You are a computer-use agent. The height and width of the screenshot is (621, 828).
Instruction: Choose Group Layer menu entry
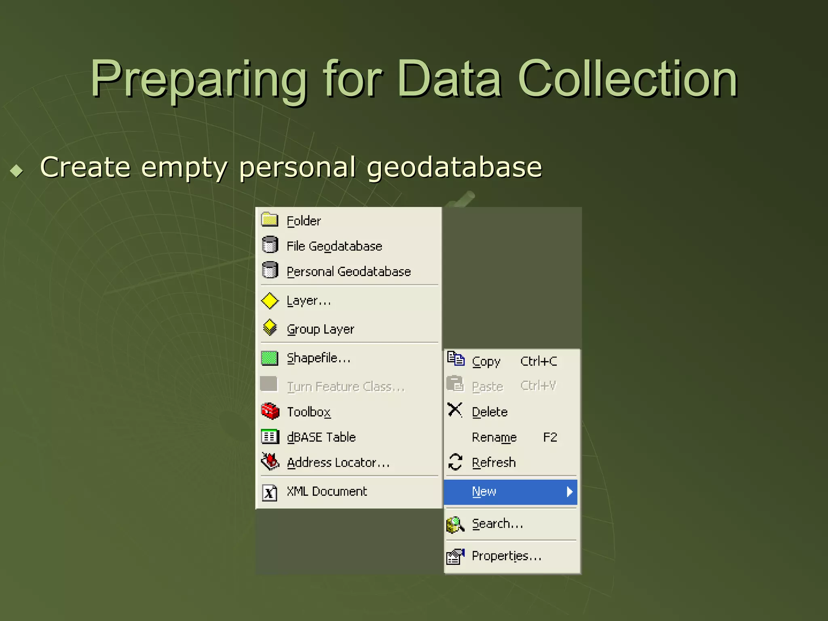(x=349, y=329)
